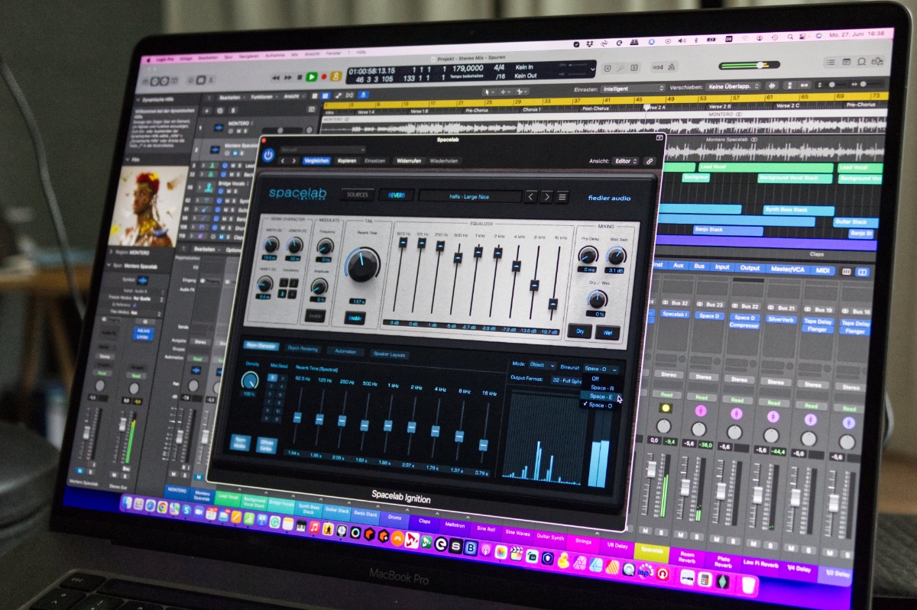
Task: Choose Space - R in binaural menu
Action: coord(602,388)
